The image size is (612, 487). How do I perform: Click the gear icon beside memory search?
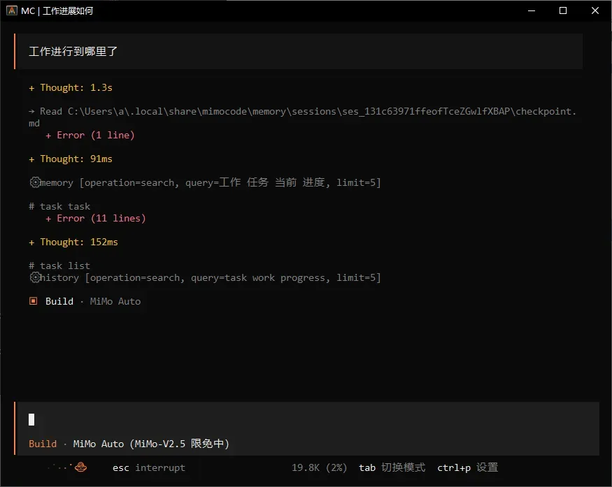tap(35, 182)
